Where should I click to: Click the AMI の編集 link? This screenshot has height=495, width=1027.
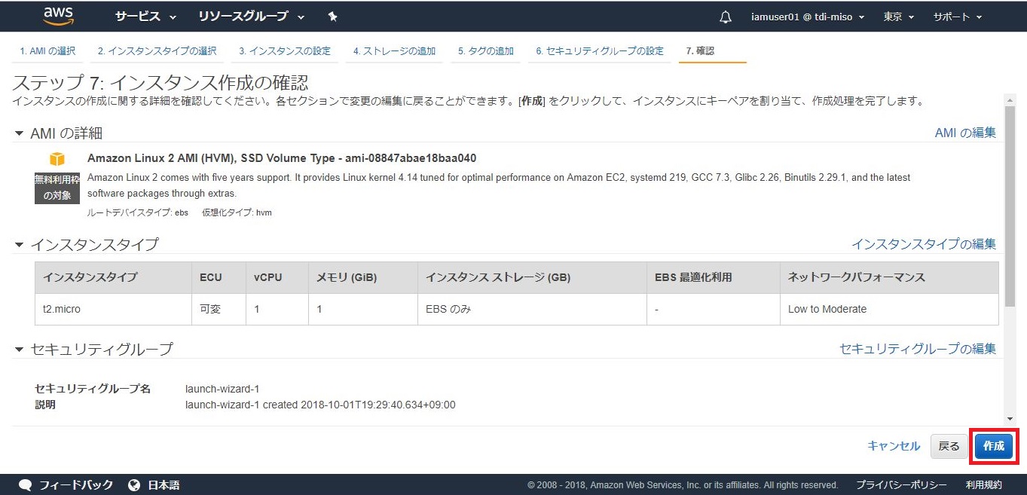coord(964,133)
